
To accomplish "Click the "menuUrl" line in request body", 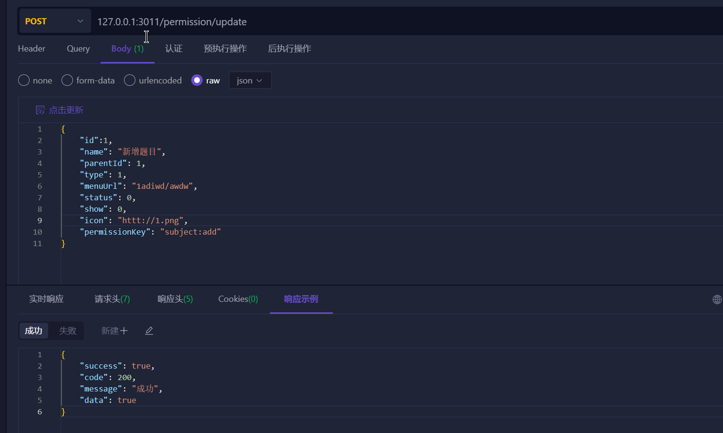I will coord(138,186).
